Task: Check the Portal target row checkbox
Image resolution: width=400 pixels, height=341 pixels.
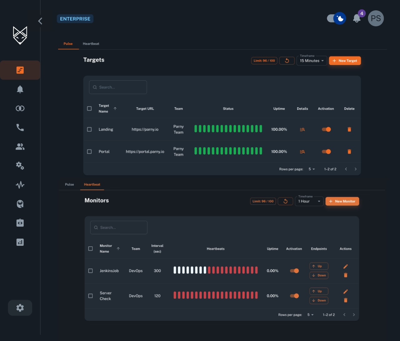Action: pos(89,152)
